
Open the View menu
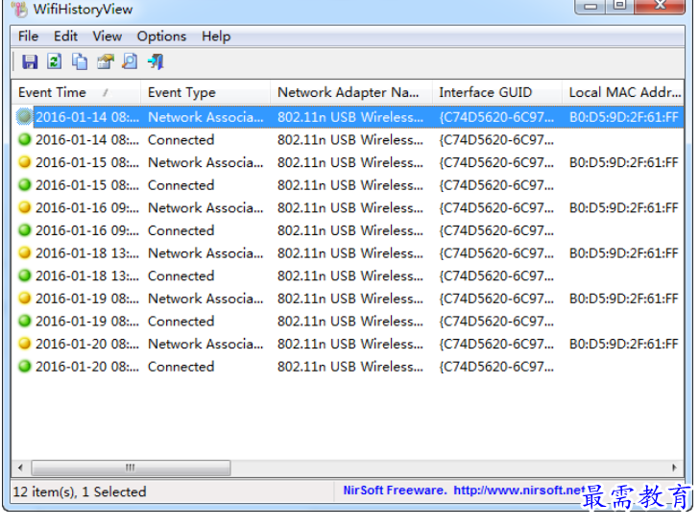(107, 36)
